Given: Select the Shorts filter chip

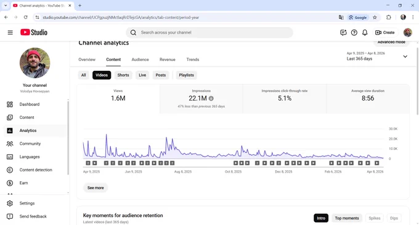Looking at the screenshot, I should [x=123, y=75].
